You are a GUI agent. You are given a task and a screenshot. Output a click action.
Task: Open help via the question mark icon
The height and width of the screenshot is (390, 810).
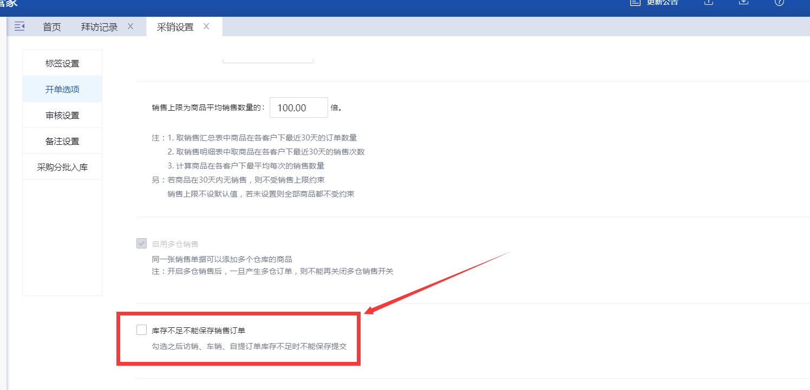[x=779, y=2]
